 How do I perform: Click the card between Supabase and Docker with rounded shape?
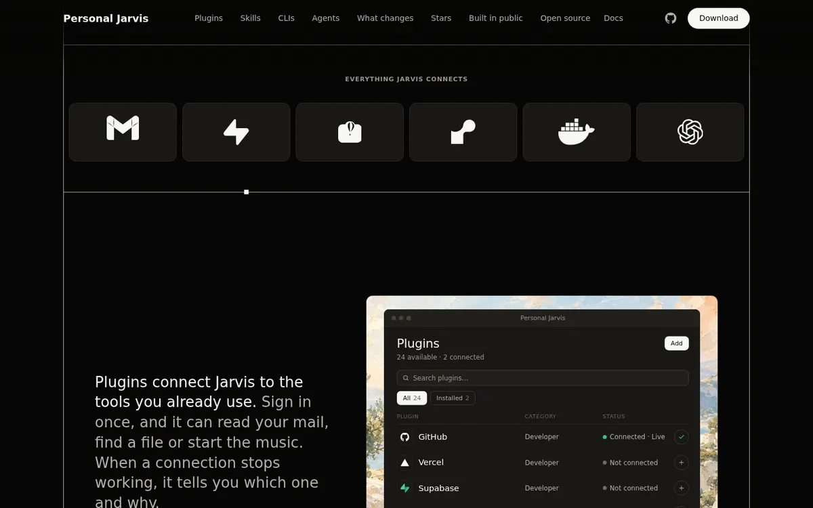[x=463, y=132]
